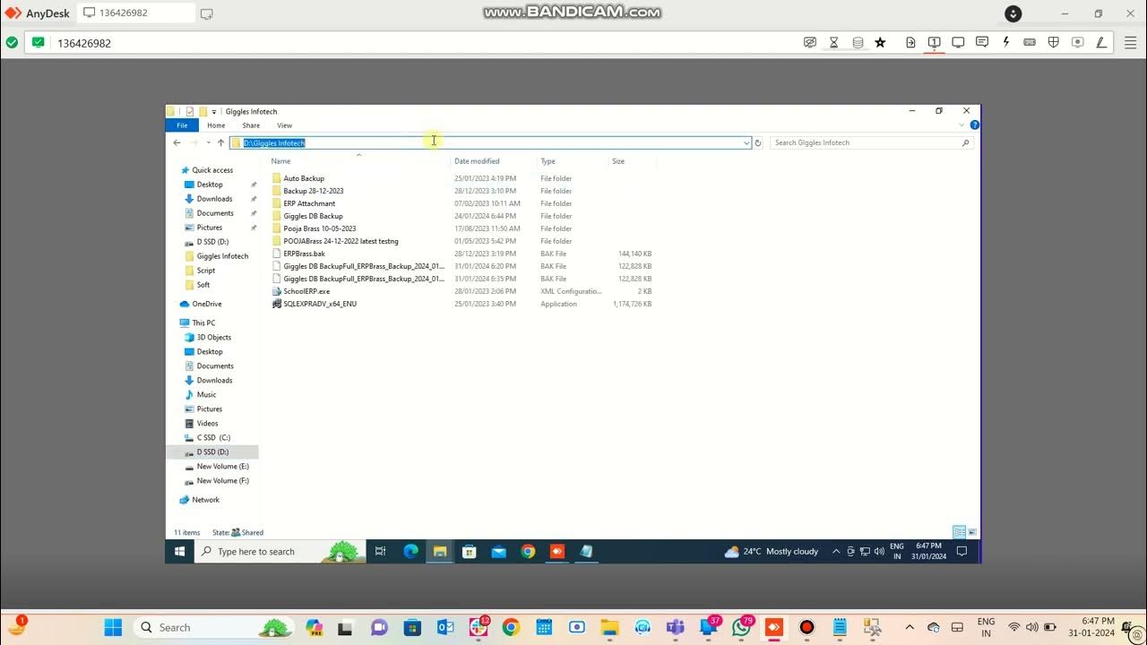Select Quick access in navigation pane
The height and width of the screenshot is (645, 1147).
pos(212,170)
